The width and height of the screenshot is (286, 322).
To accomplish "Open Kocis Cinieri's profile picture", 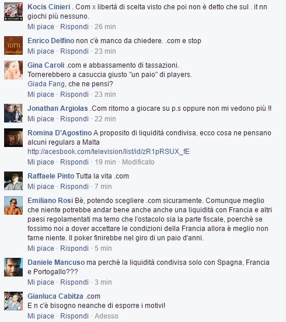I will 13,12.
